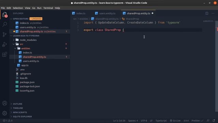
Task: Click the minimap code preview
Action: 208,21
